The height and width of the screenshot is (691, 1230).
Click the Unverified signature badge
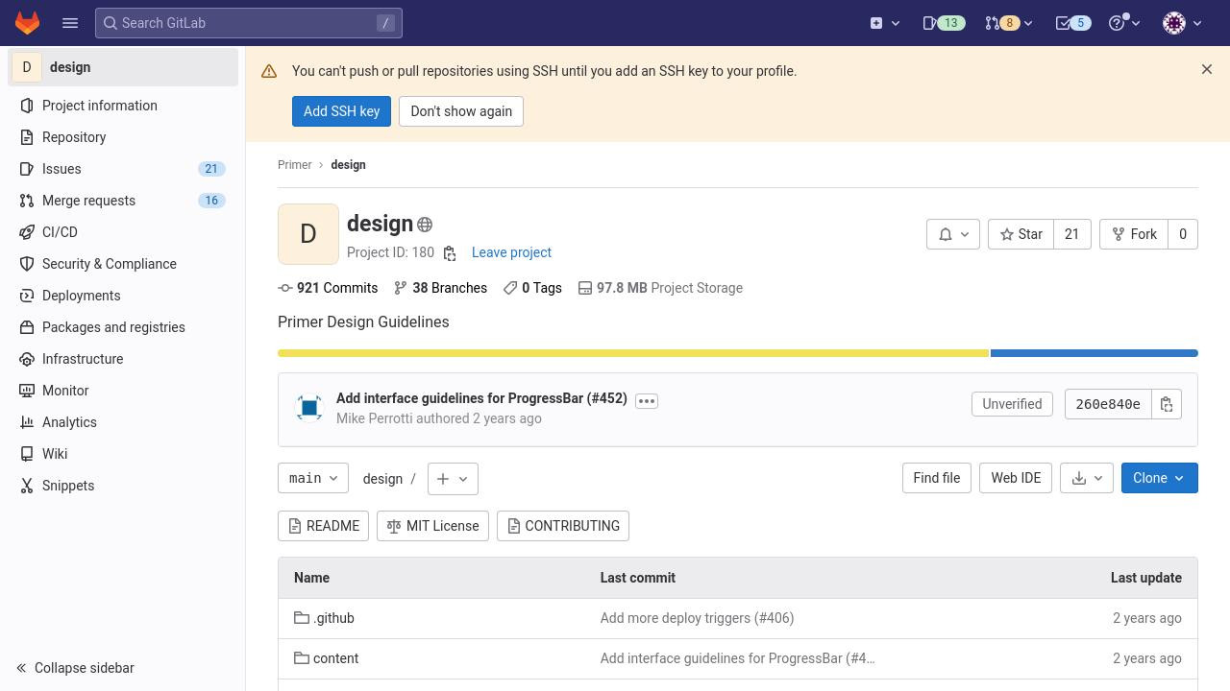click(1012, 404)
